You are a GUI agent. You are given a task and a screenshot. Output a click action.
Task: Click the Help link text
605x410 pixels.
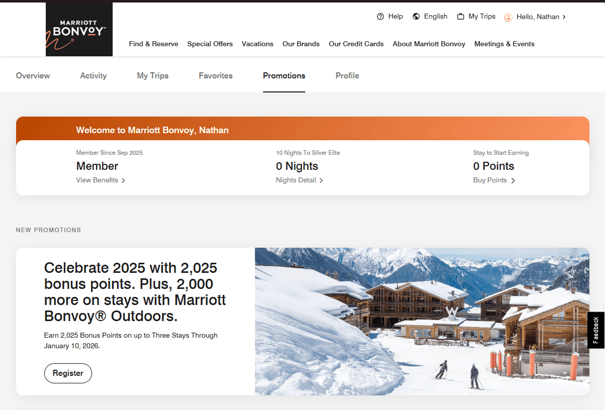395,17
